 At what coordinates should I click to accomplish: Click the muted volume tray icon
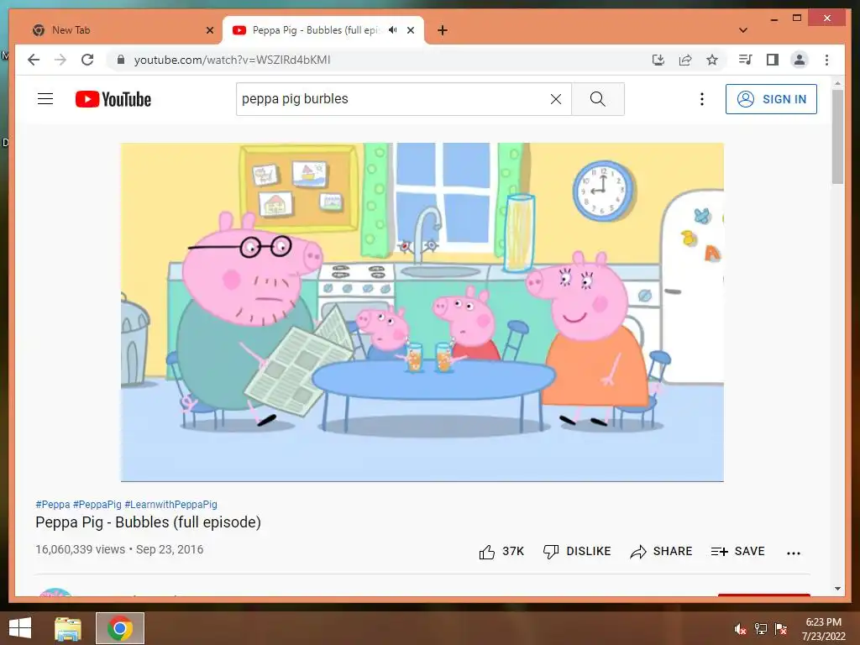pyautogui.click(x=740, y=629)
